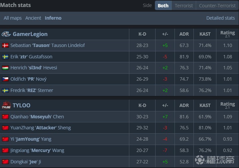Switch side filter to Counter-Terrorist
Viewport: 239px width, 168px height.
coord(217,5)
